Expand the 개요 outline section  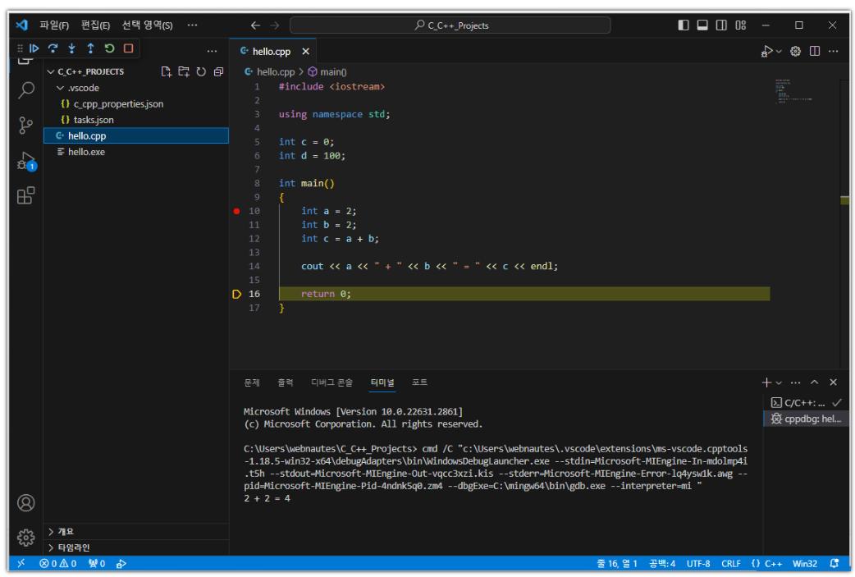(135, 531)
